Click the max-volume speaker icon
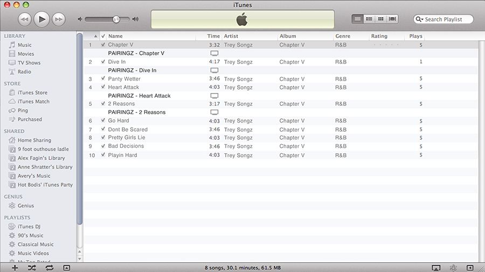Image resolution: width=485 pixels, height=272 pixels. (x=135, y=19)
